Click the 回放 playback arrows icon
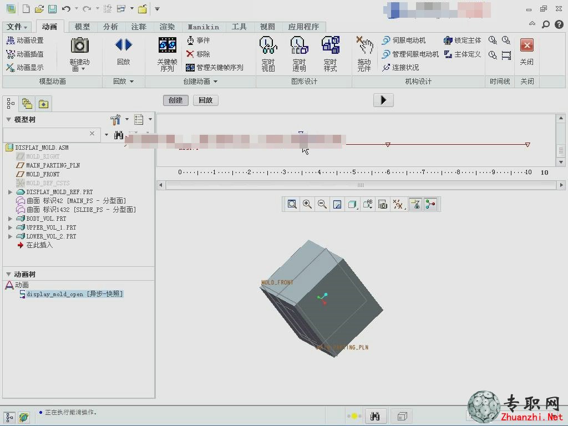Screen dimensions: 568x426 click(x=124, y=45)
